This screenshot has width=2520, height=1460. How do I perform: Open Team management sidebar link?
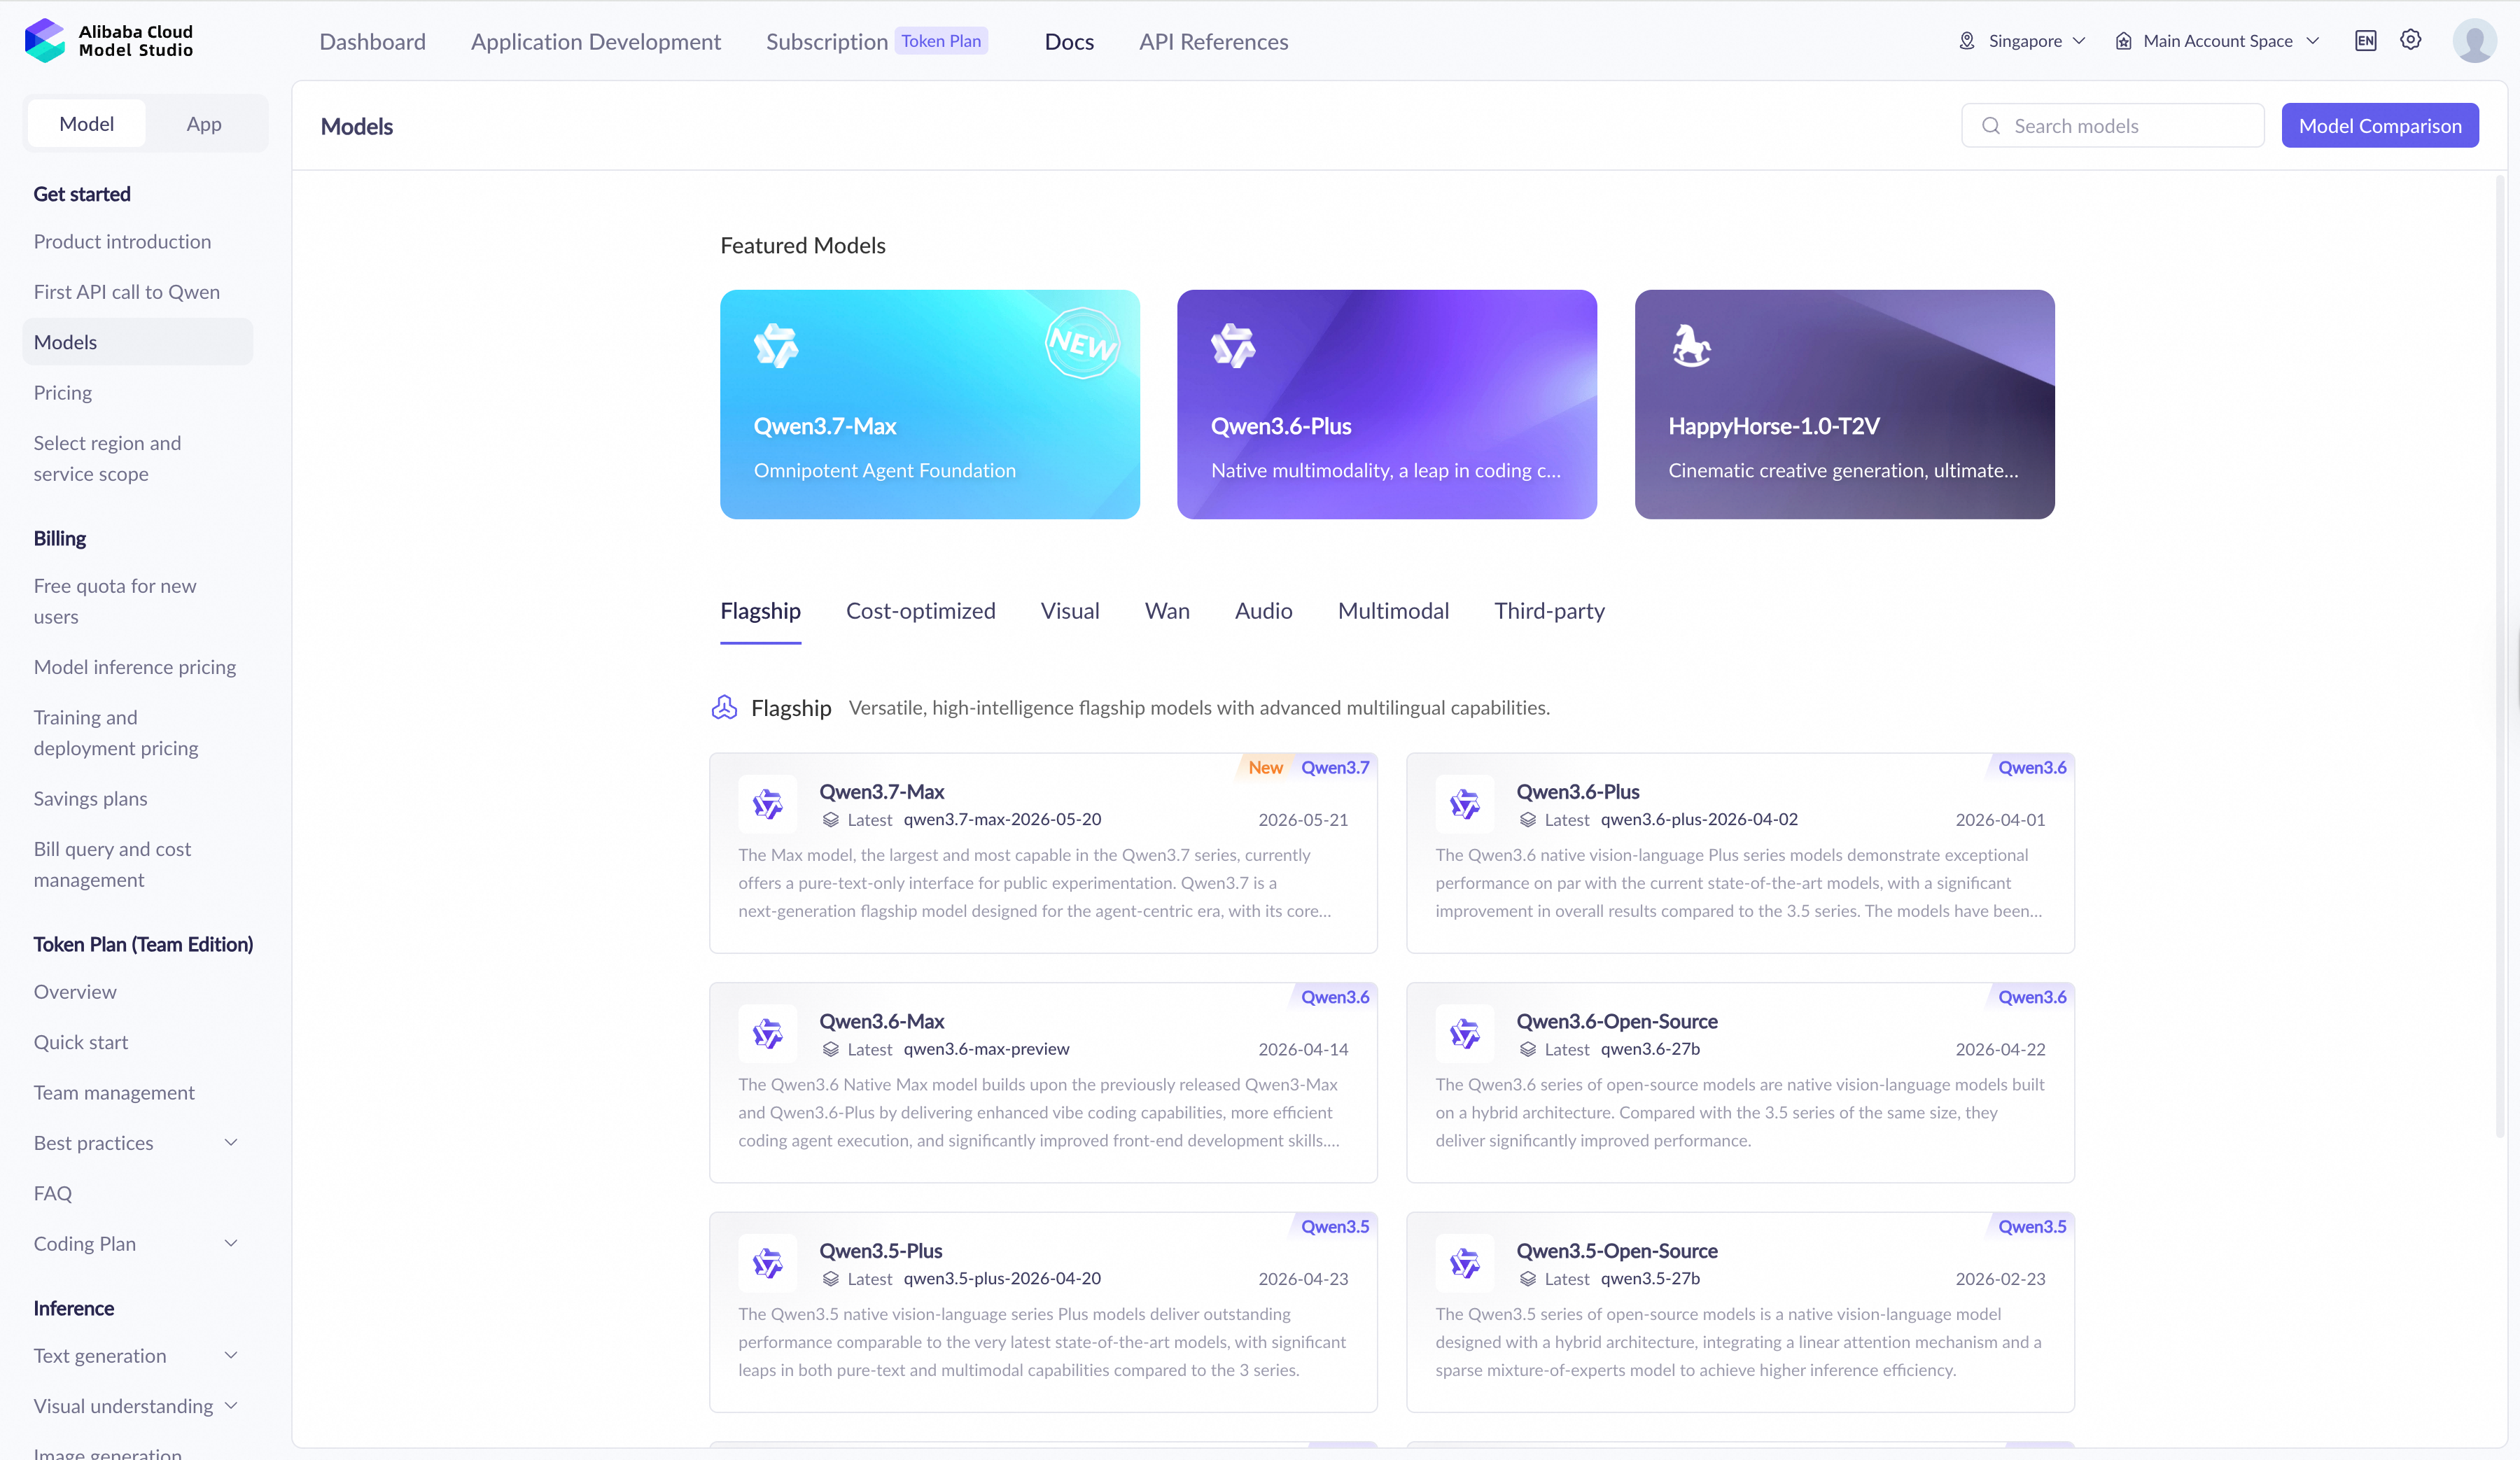(114, 1093)
